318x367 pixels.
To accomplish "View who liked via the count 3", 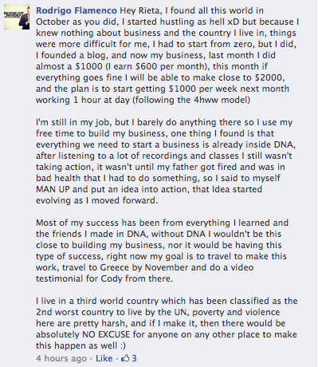I will coord(134,358).
